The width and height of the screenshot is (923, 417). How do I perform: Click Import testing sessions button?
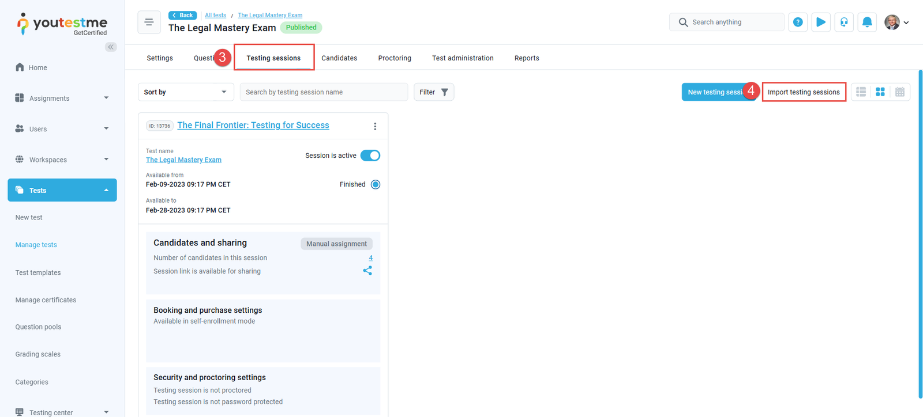[x=804, y=92]
